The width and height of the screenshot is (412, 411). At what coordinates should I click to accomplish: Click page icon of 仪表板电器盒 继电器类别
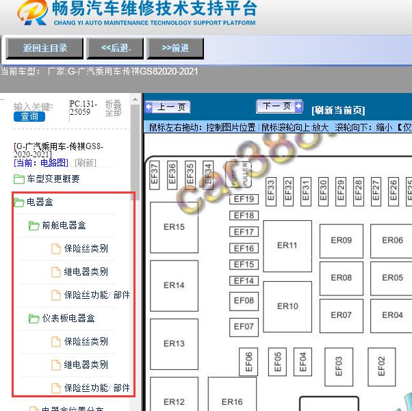[x=55, y=365]
